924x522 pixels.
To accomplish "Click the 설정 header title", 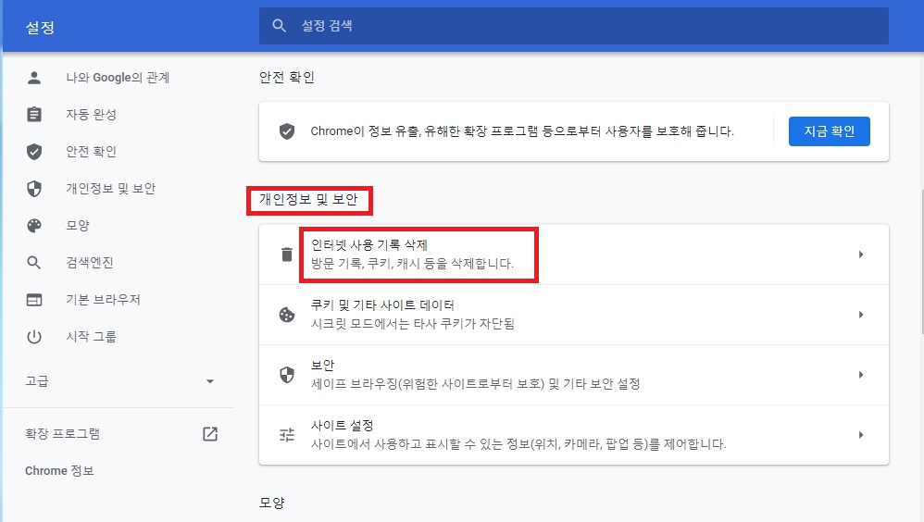I will (x=40, y=28).
